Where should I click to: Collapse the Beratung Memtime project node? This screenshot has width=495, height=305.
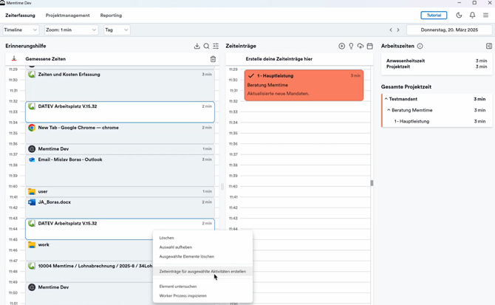pyautogui.click(x=389, y=110)
